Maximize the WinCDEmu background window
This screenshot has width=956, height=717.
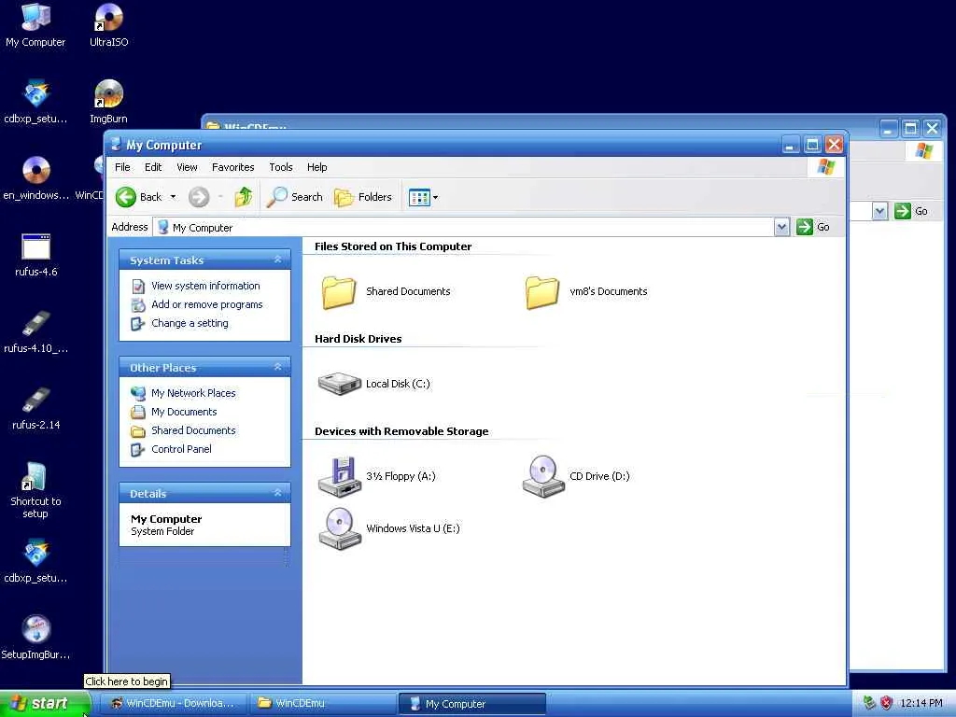coord(910,129)
